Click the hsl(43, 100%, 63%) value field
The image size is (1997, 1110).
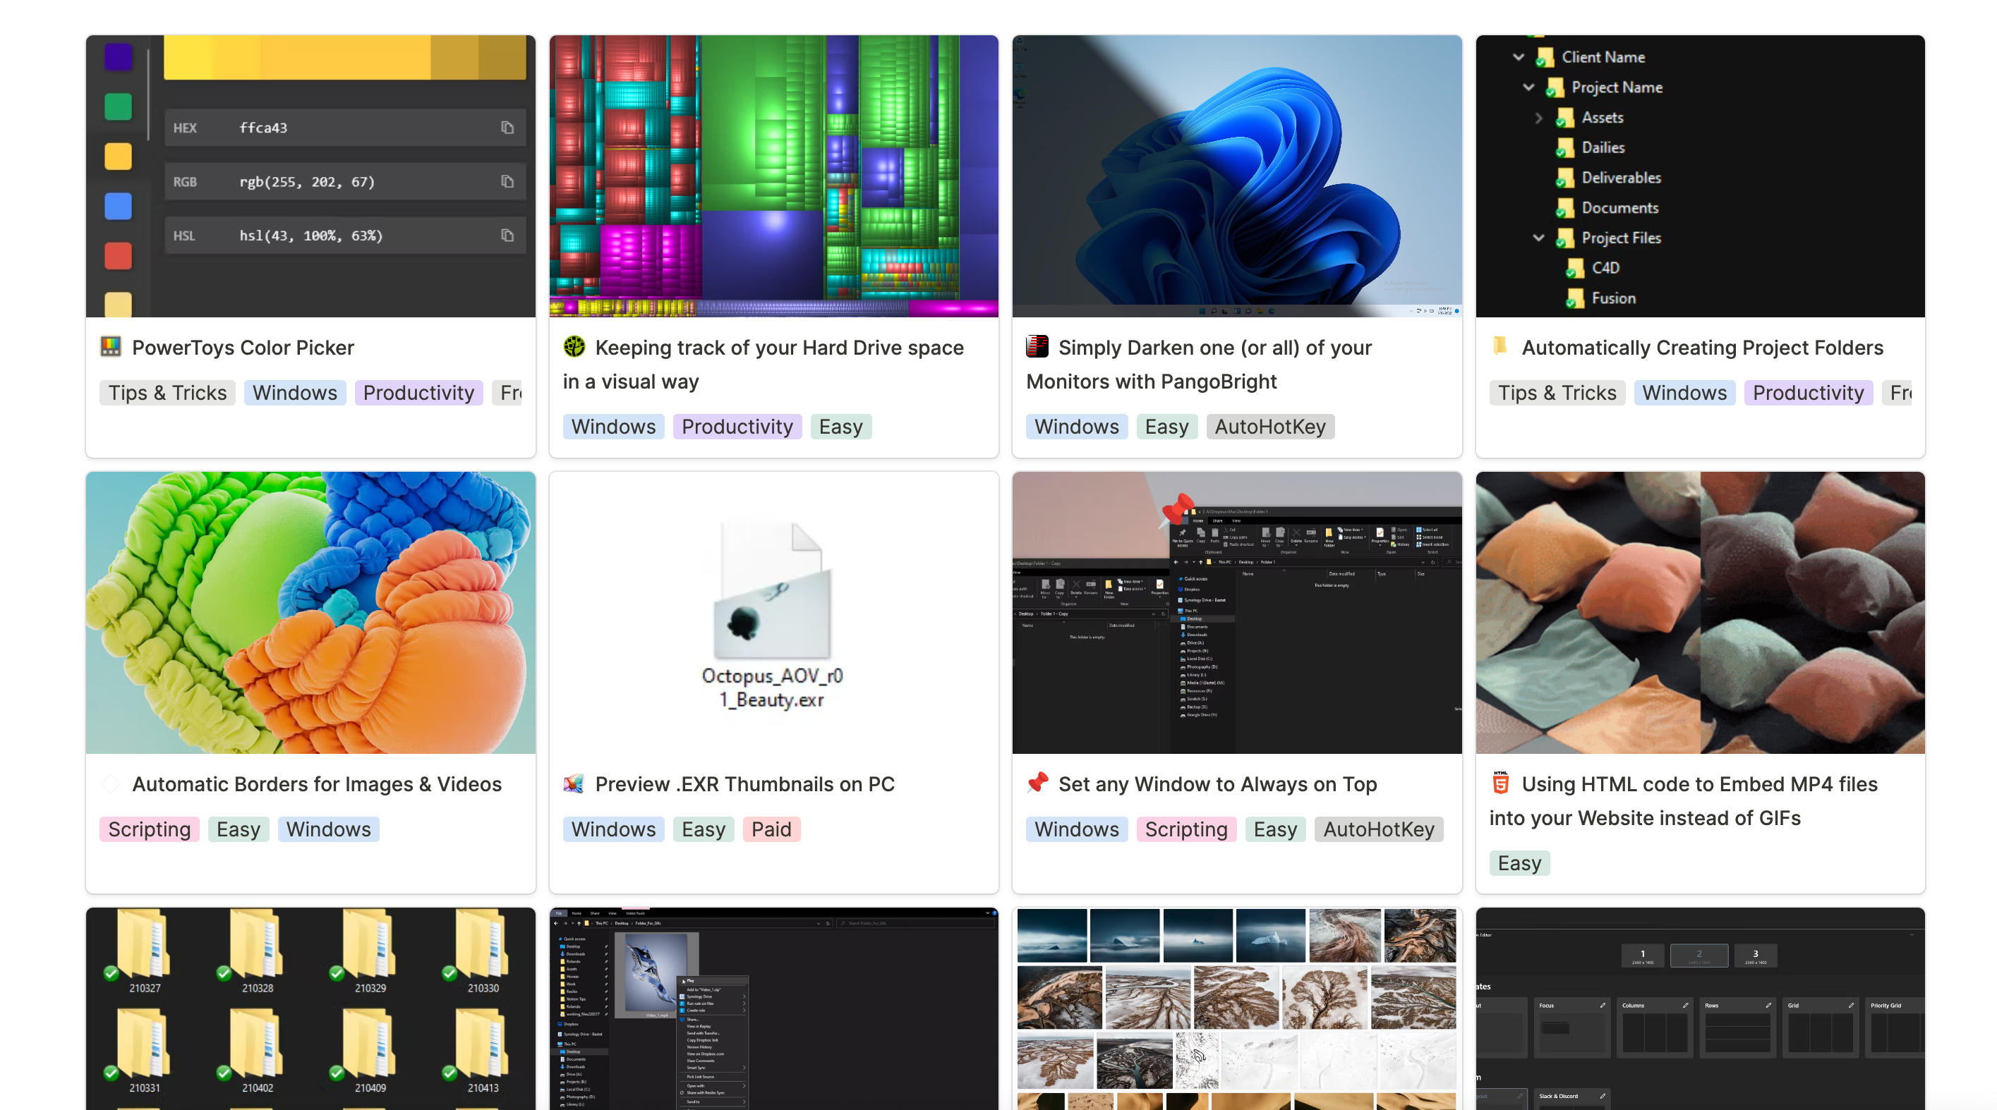coord(345,236)
